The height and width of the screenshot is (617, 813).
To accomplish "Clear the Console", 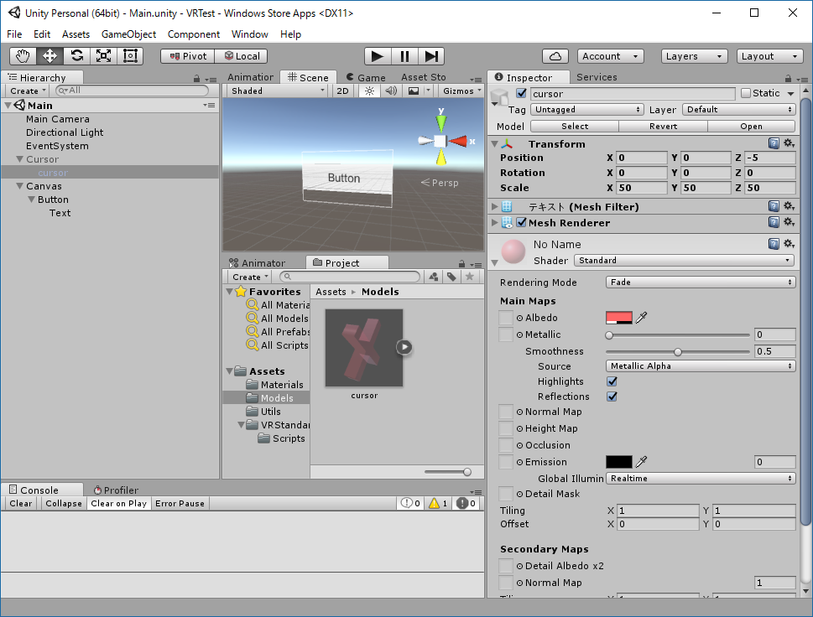I will (21, 504).
